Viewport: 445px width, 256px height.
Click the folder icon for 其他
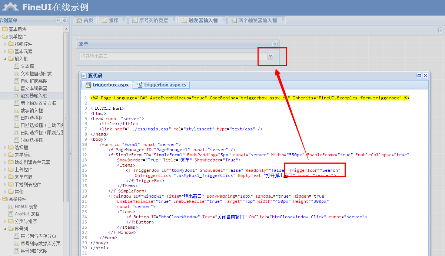11,192
